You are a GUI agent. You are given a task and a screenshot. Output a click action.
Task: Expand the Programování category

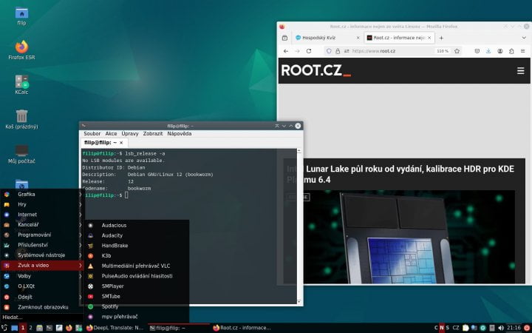click(x=41, y=235)
